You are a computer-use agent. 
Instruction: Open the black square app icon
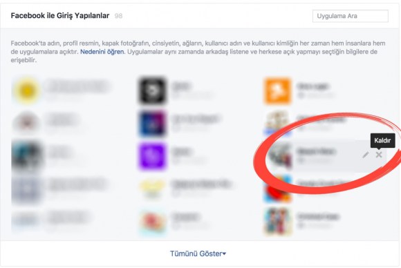click(152, 90)
